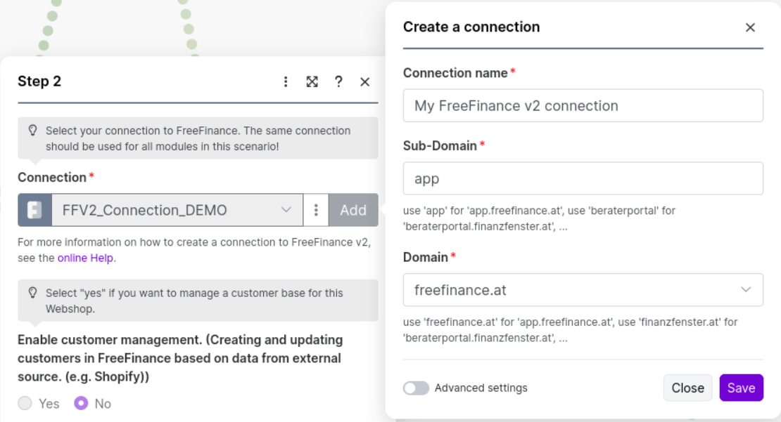Viewport: 781px width, 422px height.
Task: Click the Create a connection title
Action: tap(471, 27)
